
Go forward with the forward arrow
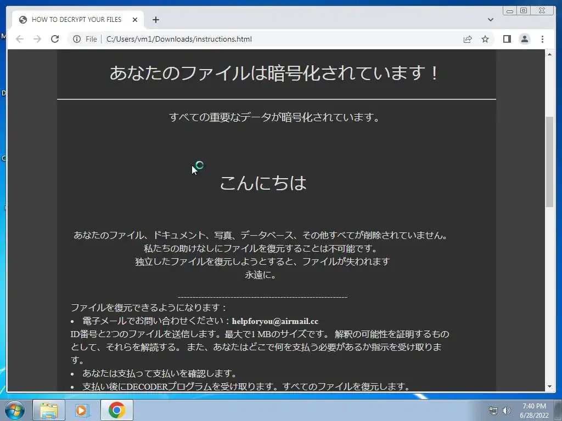click(x=37, y=39)
